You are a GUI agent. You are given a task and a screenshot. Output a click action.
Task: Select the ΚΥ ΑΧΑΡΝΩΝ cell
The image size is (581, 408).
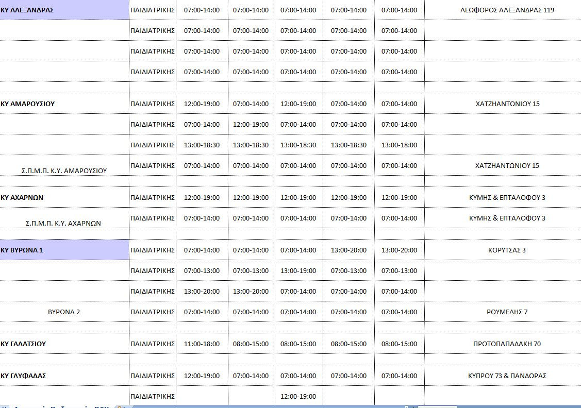pos(64,198)
